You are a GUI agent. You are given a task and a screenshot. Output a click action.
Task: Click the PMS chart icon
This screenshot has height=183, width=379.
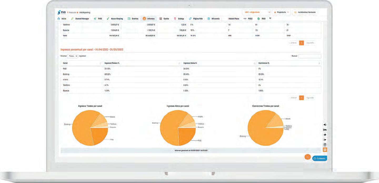tap(95, 19)
